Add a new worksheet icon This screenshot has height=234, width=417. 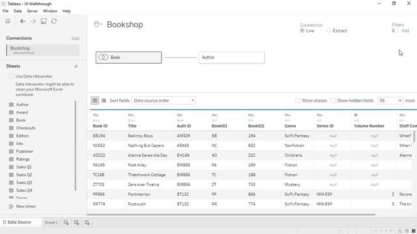pos(66,222)
